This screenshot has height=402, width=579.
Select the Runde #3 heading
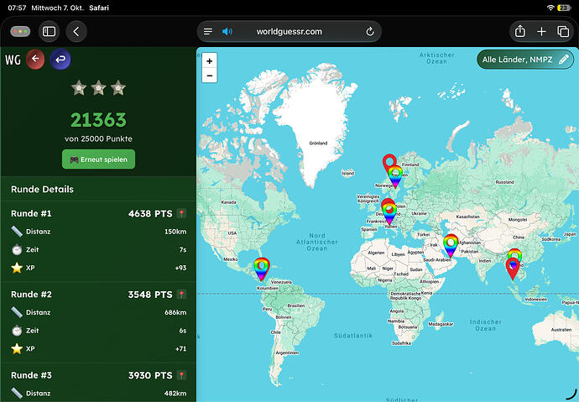tap(31, 375)
